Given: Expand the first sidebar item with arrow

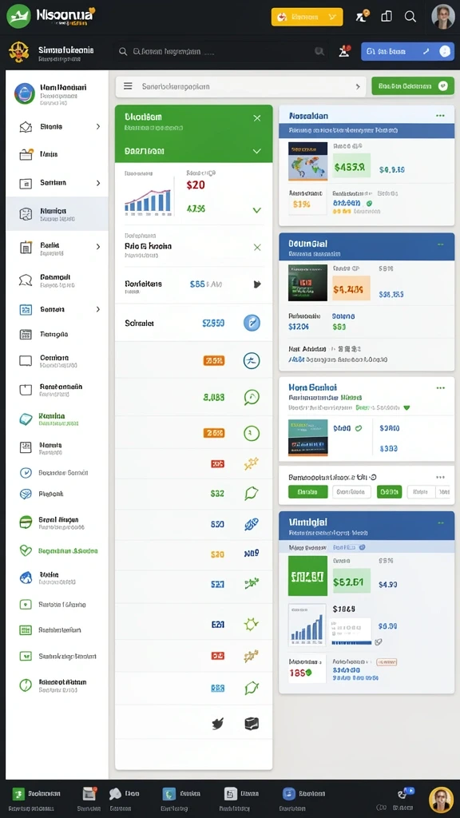Looking at the screenshot, I should pos(98,127).
